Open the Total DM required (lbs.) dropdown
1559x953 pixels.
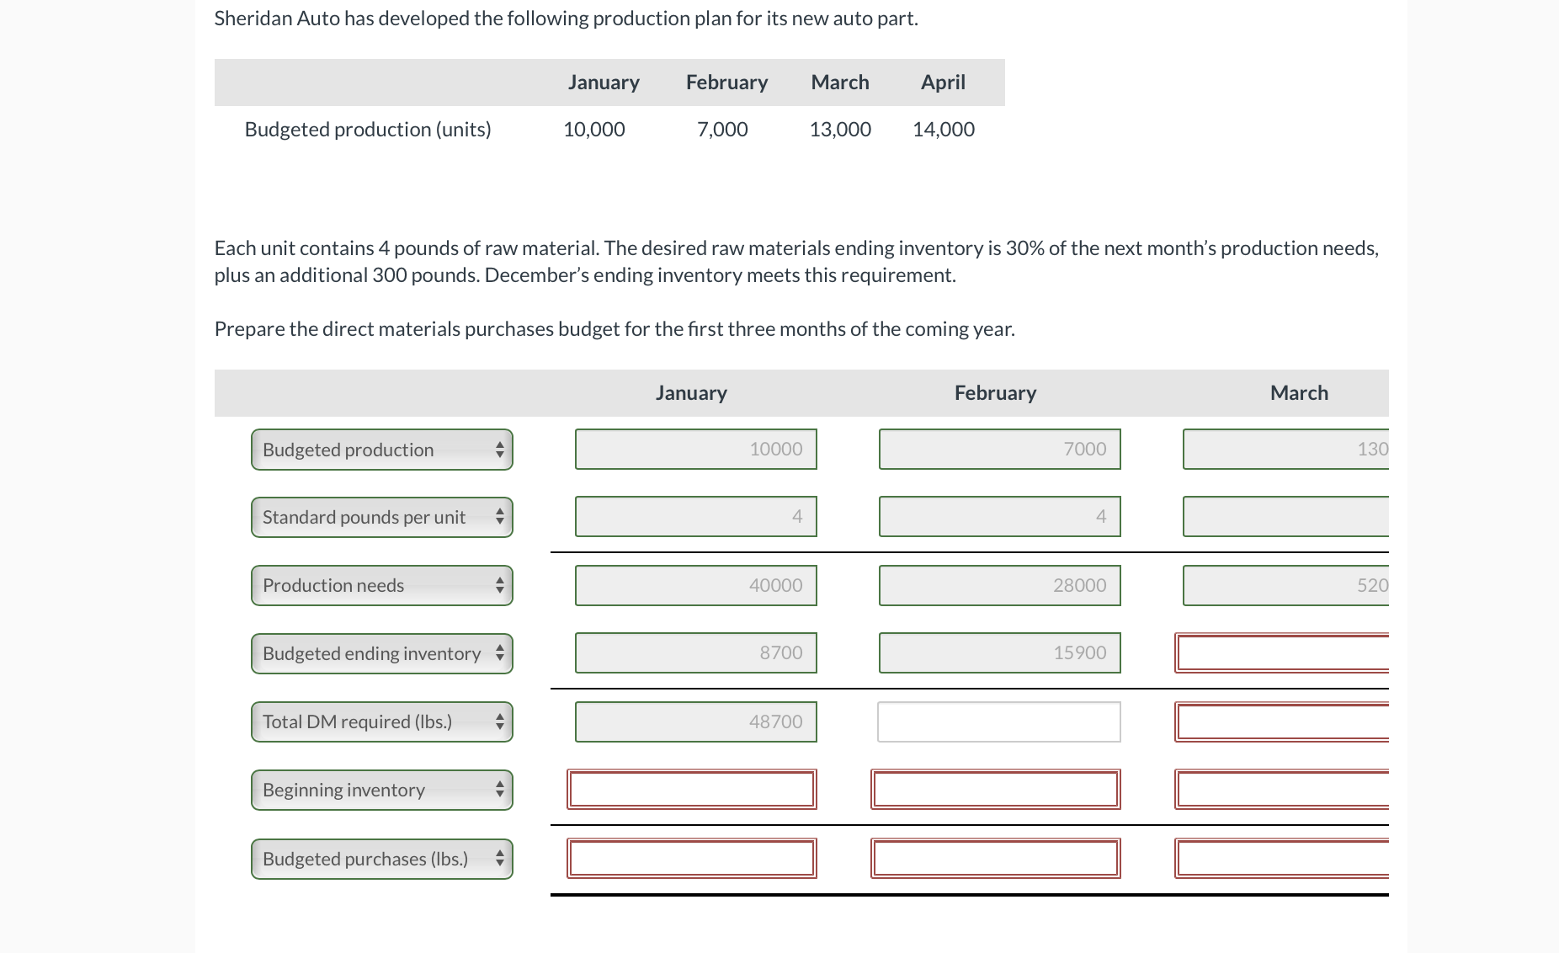pyautogui.click(x=382, y=721)
